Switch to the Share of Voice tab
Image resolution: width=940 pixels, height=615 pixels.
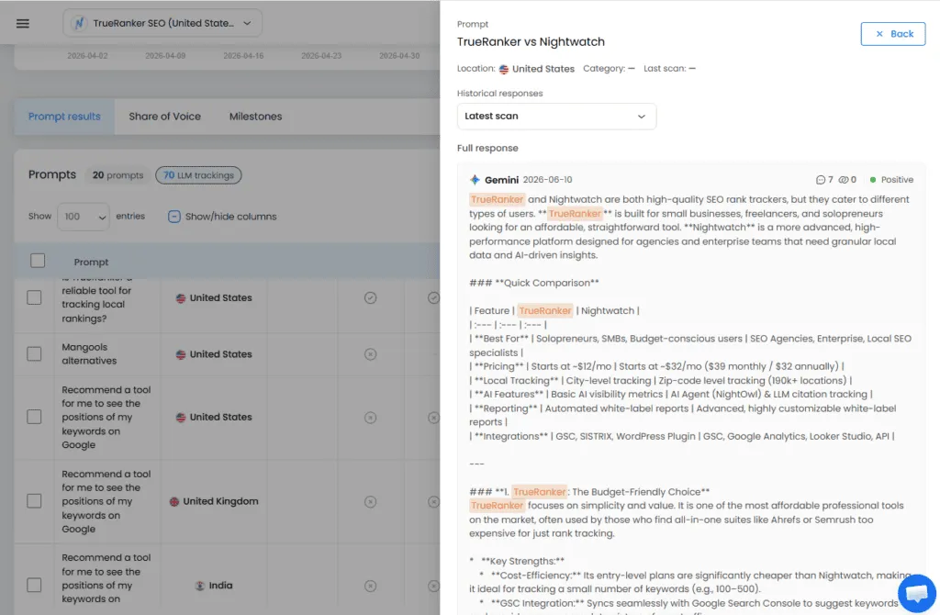[x=165, y=117]
